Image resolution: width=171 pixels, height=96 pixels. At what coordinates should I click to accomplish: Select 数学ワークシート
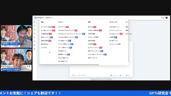pos(92,58)
